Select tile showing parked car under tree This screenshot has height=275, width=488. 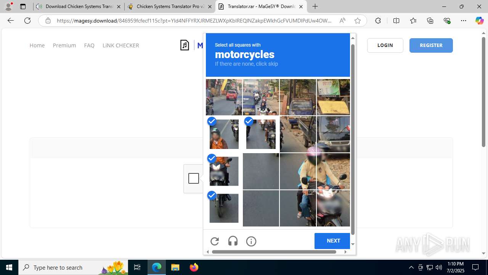[298, 97]
